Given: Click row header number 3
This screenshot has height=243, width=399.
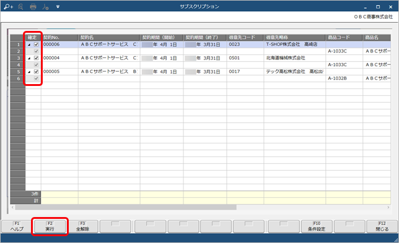Looking at the screenshot, I should [18, 58].
